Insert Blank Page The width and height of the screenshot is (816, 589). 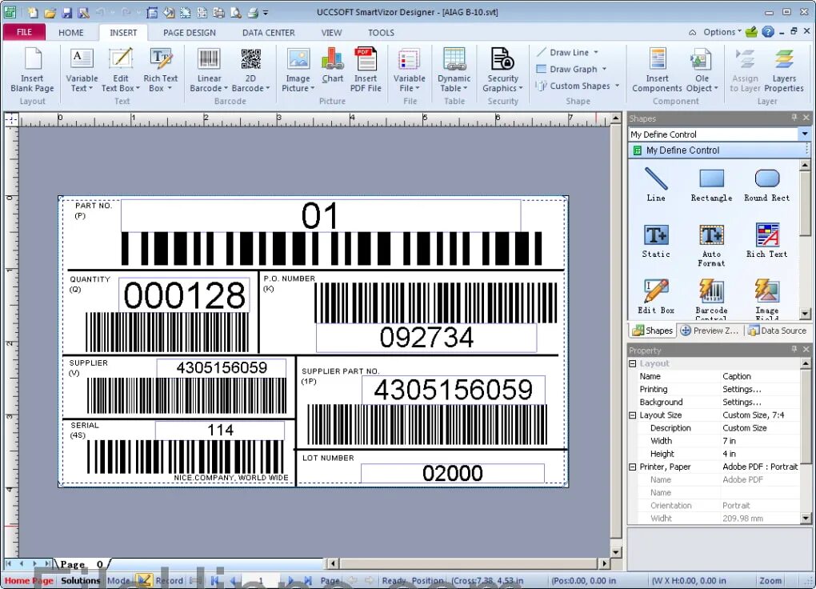point(32,70)
